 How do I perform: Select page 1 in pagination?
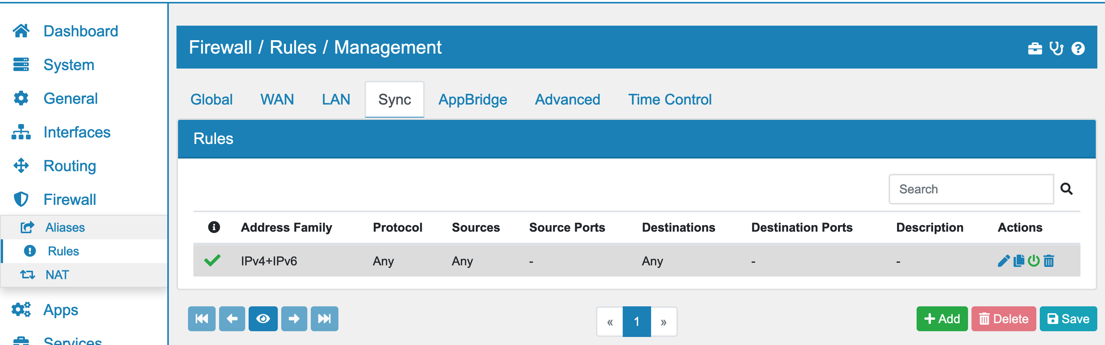click(637, 322)
